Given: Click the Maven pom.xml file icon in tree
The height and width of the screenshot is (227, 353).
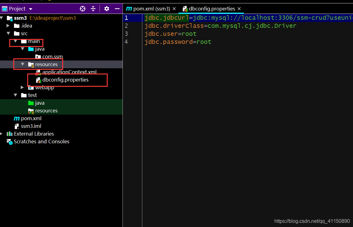Looking at the screenshot, I should click(16, 119).
